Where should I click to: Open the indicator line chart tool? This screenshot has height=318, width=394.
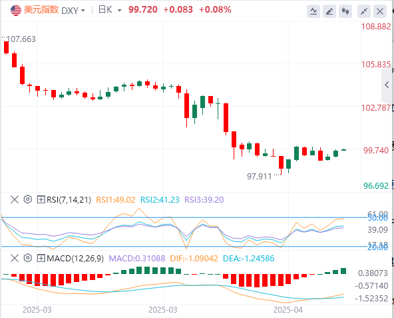(x=313, y=11)
